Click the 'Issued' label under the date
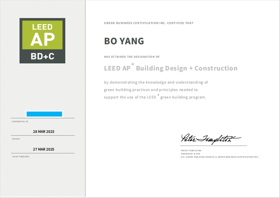Image resolution: width=280 pixels, height=198 pixels. [16, 138]
